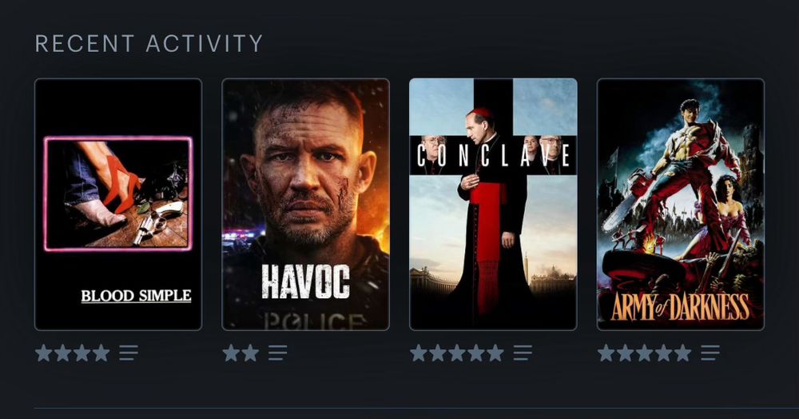Select the Conclave poster
799x419 pixels.
(493, 205)
